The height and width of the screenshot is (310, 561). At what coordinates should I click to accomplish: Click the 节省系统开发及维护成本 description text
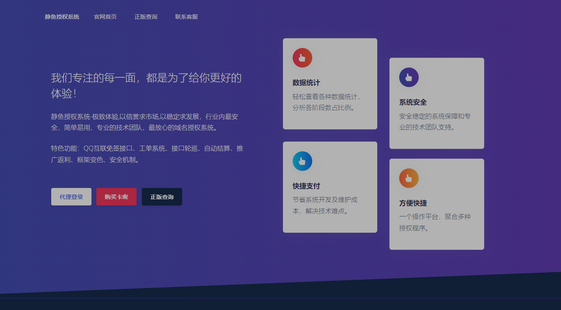(x=325, y=205)
